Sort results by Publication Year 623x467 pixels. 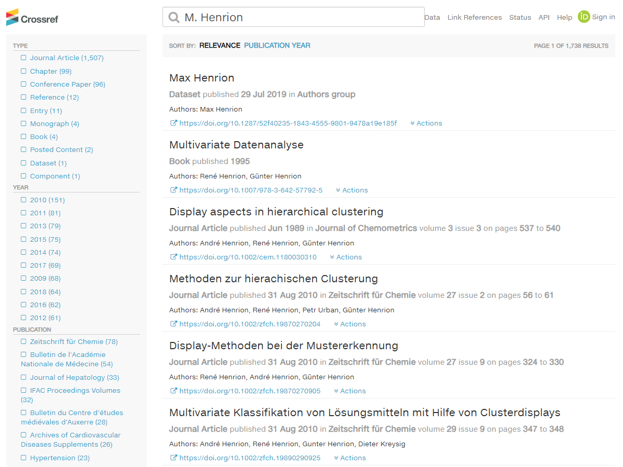click(x=277, y=46)
